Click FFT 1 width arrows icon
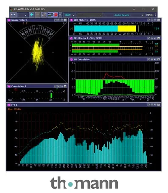The height and width of the screenshot is (193, 168). tap(155, 105)
